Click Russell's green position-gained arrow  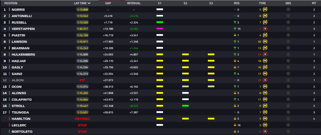(x=235, y=22)
